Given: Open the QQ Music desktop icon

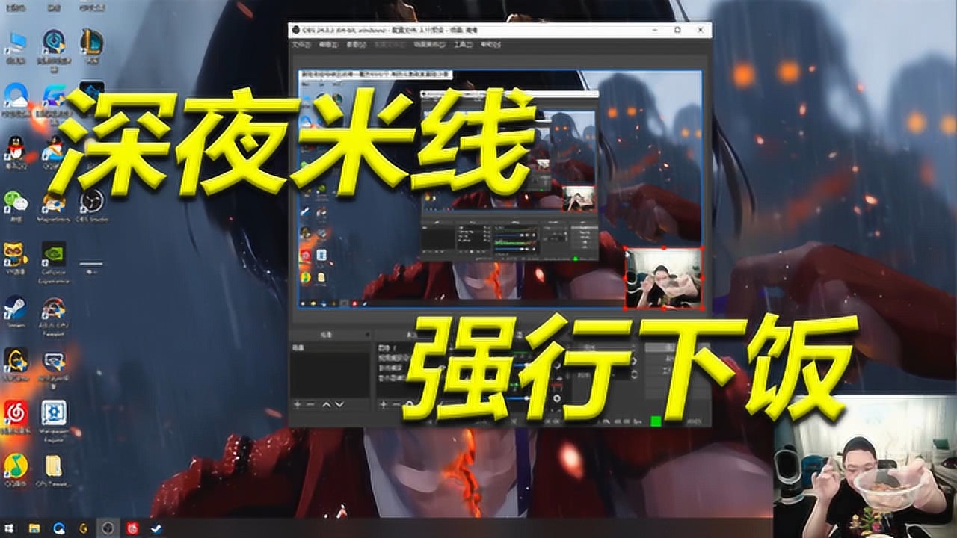Looking at the screenshot, I should pyautogui.click(x=16, y=469).
